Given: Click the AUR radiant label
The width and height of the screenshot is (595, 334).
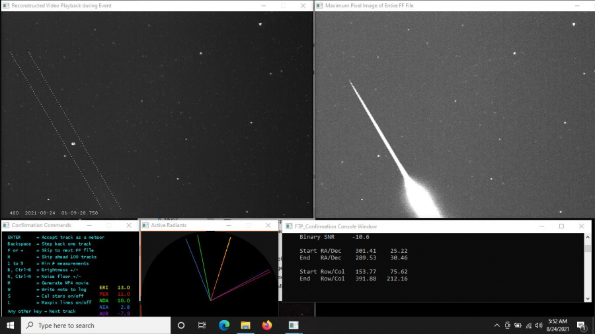Looking at the screenshot, I should [104, 314].
